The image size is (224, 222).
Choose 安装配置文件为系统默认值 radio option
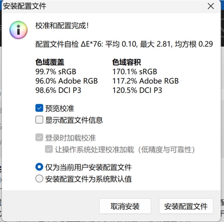point(39,179)
